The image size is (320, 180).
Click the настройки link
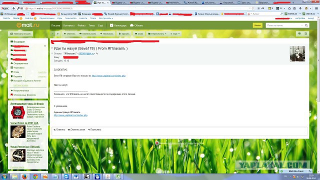(300, 18)
